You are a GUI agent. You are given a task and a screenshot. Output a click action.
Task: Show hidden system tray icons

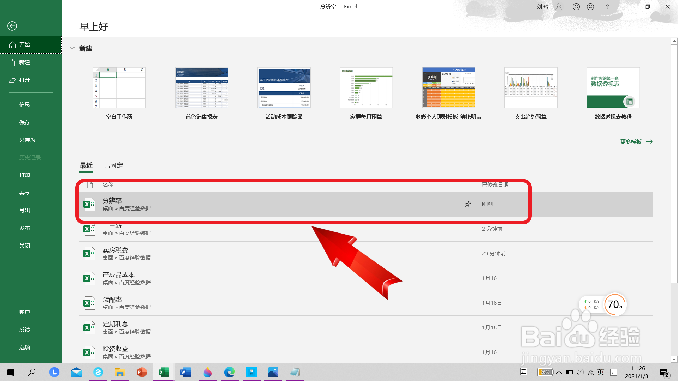559,372
